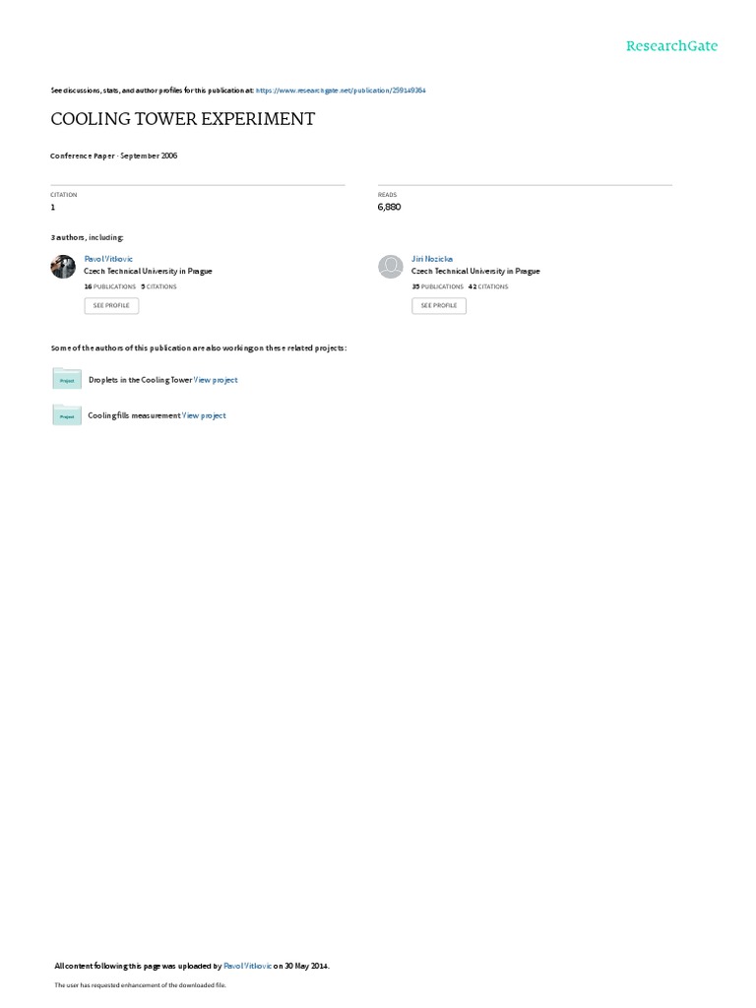Image resolution: width=756 pixels, height=1008 pixels.
Task: Click Jiri Nozicka's avatar placeholder icon
Action: click(390, 266)
